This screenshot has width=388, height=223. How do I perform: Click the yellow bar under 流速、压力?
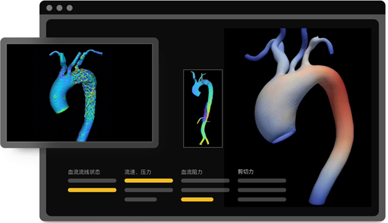pos(148,181)
